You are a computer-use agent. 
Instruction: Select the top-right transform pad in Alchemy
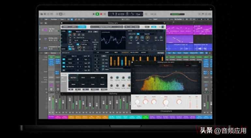[102, 78]
